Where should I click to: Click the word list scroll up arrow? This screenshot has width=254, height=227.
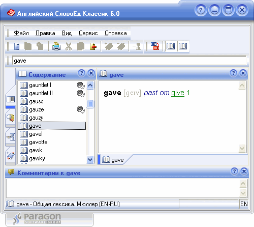[x=90, y=85]
